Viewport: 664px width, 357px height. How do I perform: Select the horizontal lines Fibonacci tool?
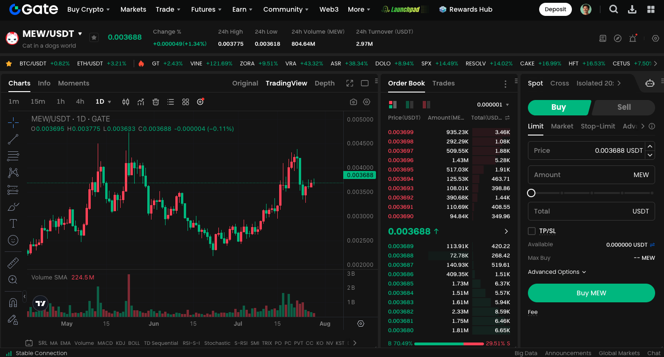13,156
